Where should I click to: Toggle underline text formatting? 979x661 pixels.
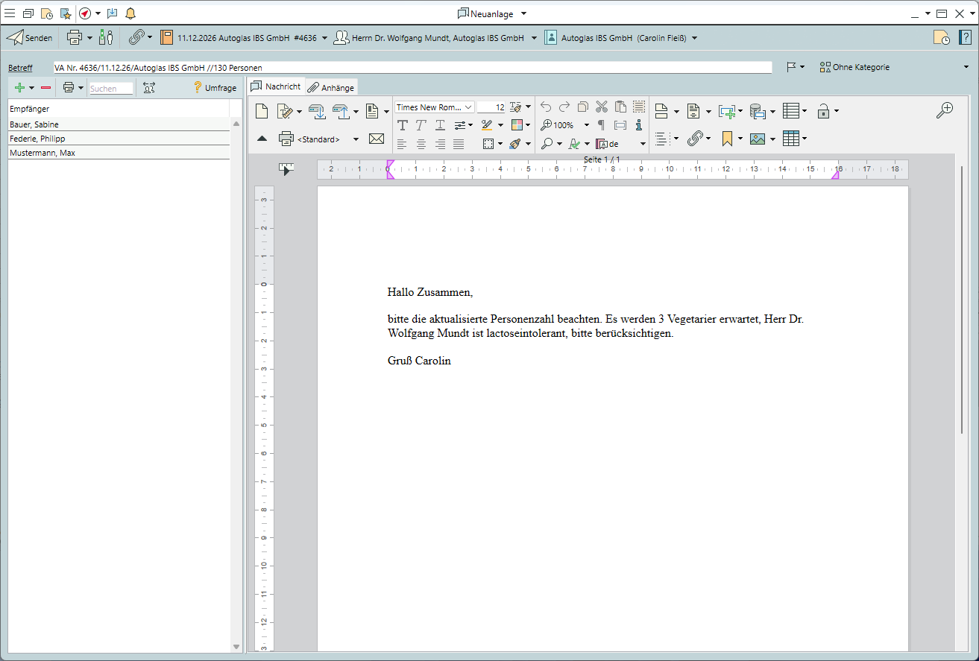tap(440, 125)
